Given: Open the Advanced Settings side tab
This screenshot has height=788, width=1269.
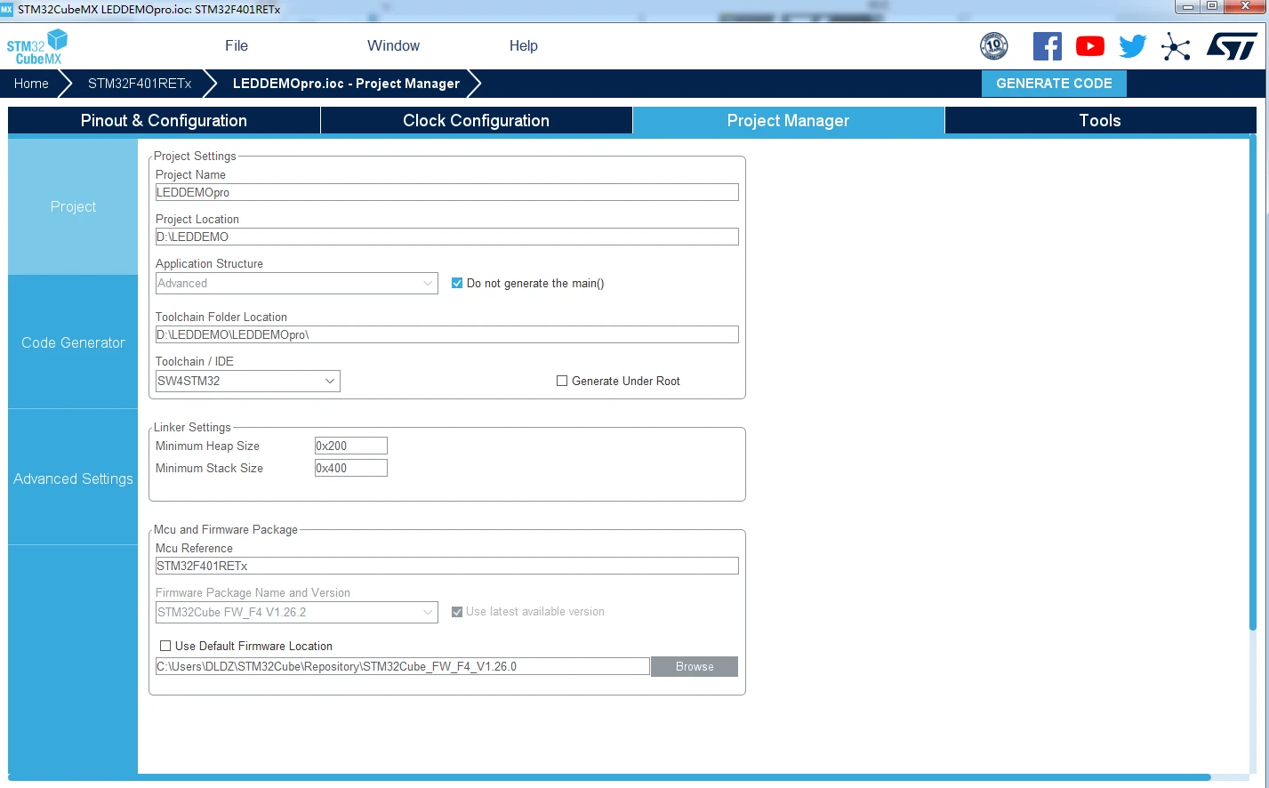Looking at the screenshot, I should (73, 478).
